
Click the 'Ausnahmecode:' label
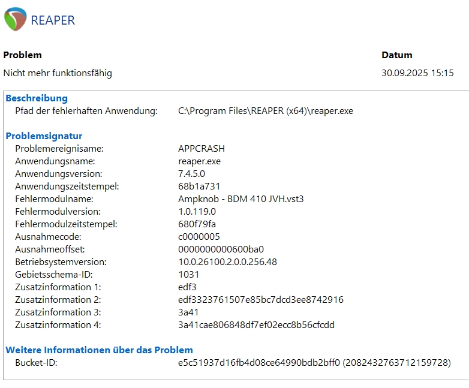click(48, 237)
